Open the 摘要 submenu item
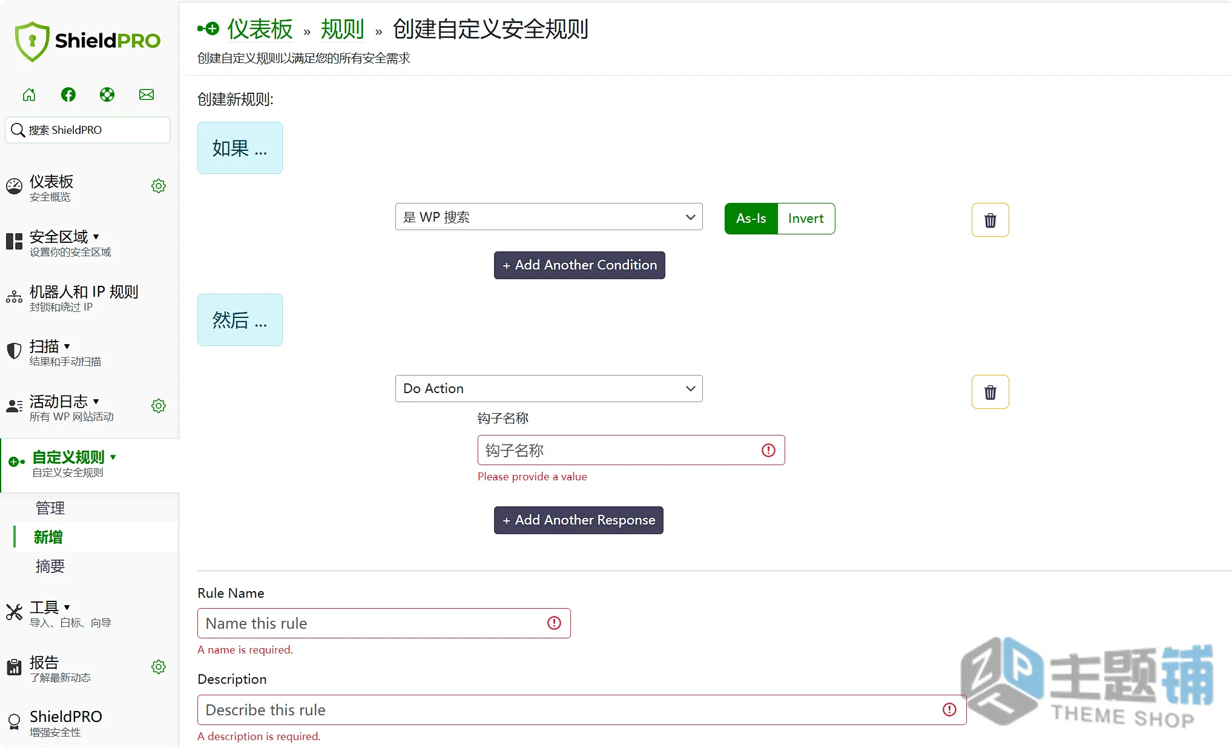The width and height of the screenshot is (1232, 748). [50, 566]
